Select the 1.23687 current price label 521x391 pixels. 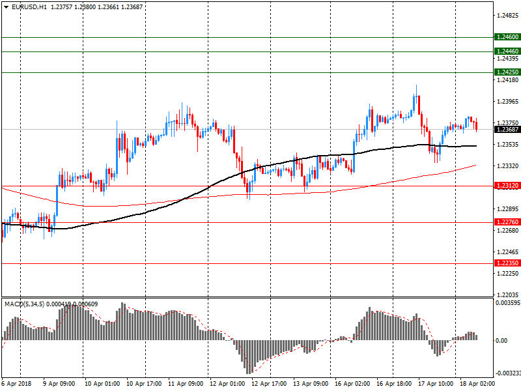click(x=507, y=130)
